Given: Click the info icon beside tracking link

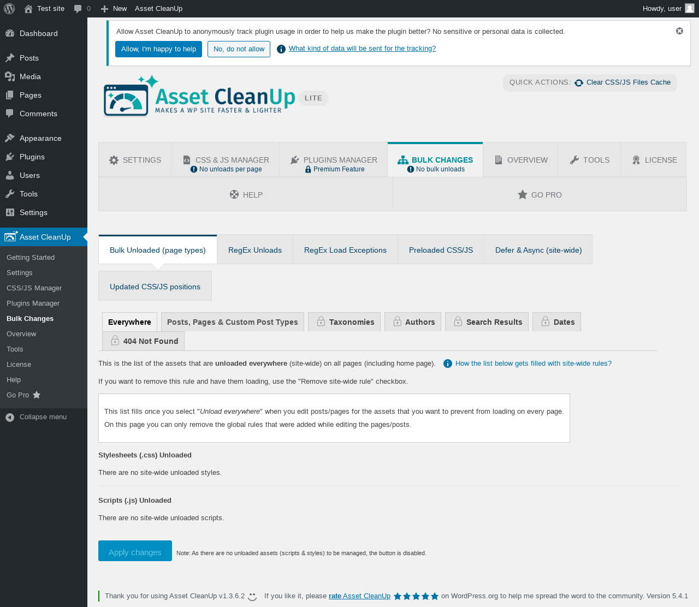Looking at the screenshot, I should (281, 49).
